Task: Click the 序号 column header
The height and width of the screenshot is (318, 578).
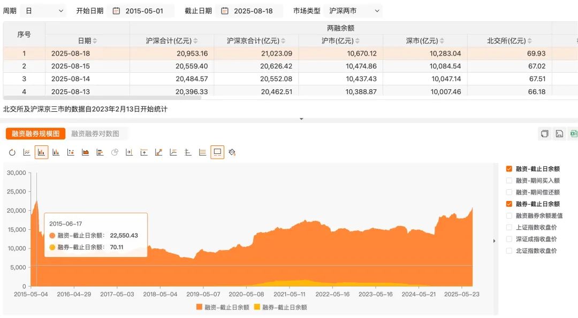Action: click(x=24, y=34)
